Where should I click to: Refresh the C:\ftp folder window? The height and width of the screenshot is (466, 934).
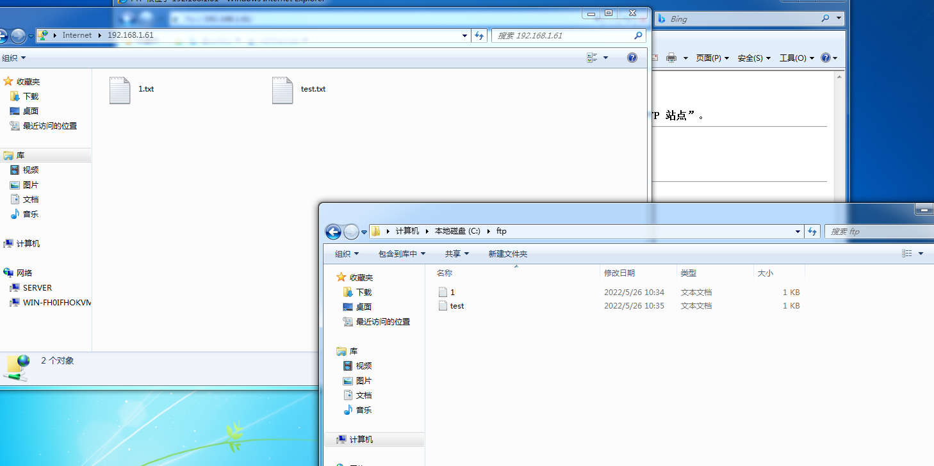pos(812,232)
